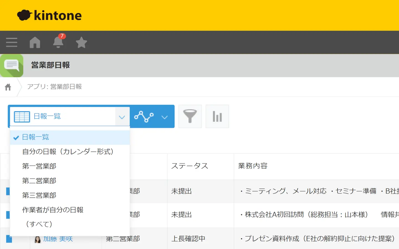Go to the kintone portal home icon
The image size is (399, 249).
(35, 42)
